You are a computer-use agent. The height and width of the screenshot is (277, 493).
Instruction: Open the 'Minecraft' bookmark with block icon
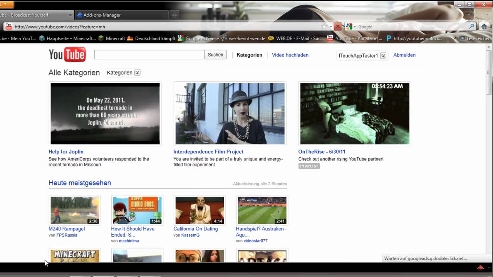[x=112, y=38]
